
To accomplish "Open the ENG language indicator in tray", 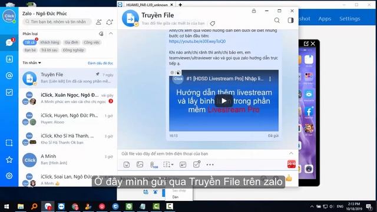I will click(340, 206).
